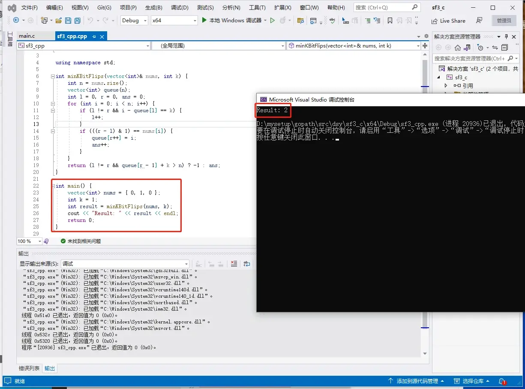Click the undo arrow icon

click(x=90, y=20)
